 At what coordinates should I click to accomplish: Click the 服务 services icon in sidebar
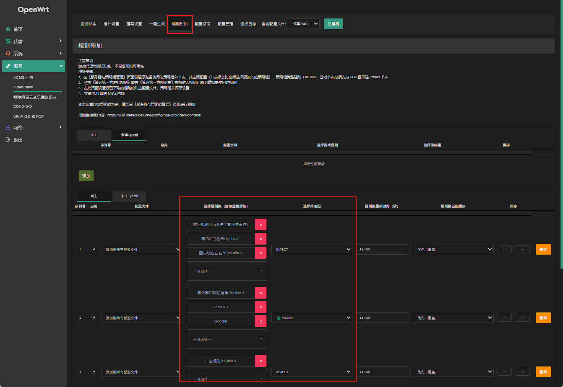(x=8, y=66)
